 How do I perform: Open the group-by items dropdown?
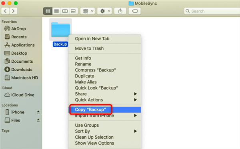click(x=88, y=11)
